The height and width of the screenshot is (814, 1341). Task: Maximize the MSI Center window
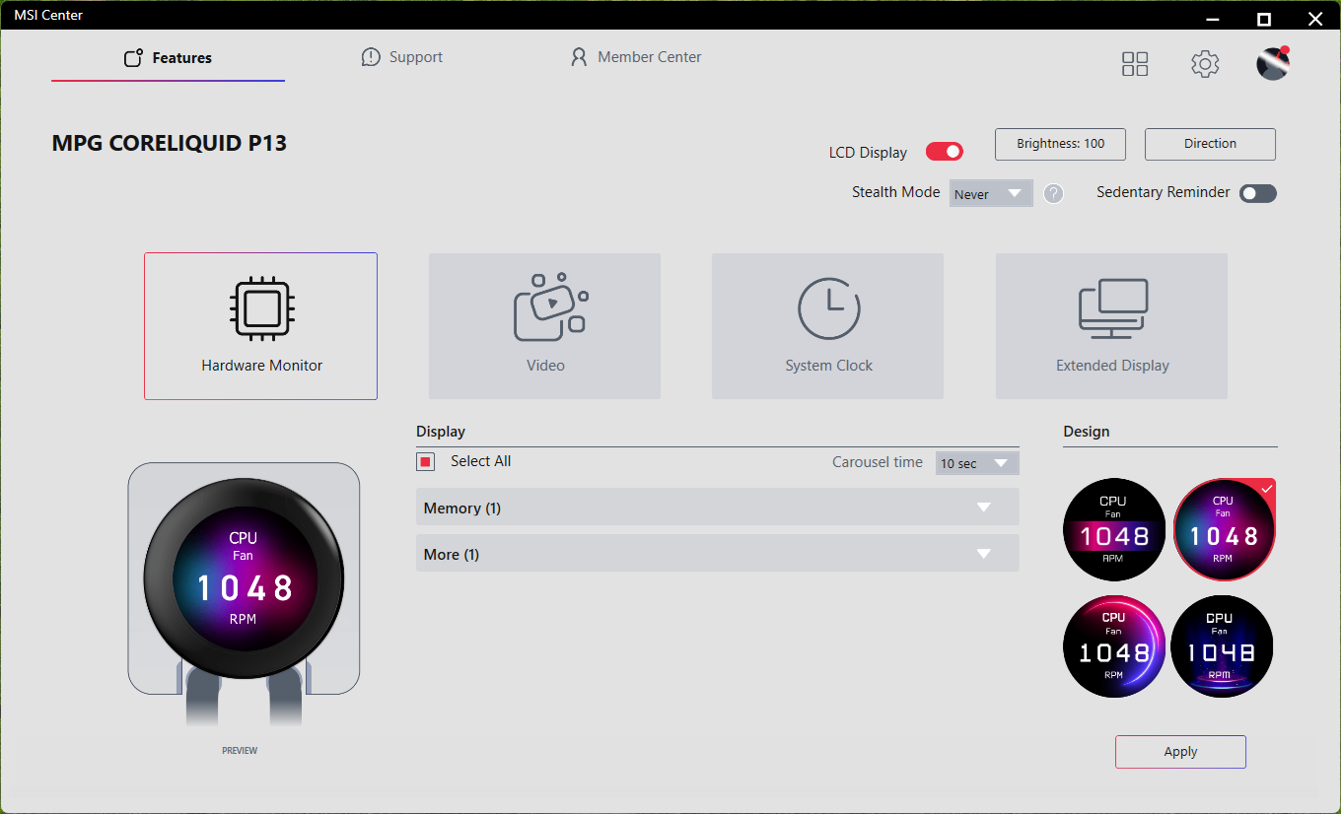tap(1264, 18)
